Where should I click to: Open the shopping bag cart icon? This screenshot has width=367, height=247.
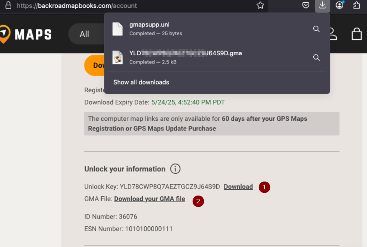point(357,34)
